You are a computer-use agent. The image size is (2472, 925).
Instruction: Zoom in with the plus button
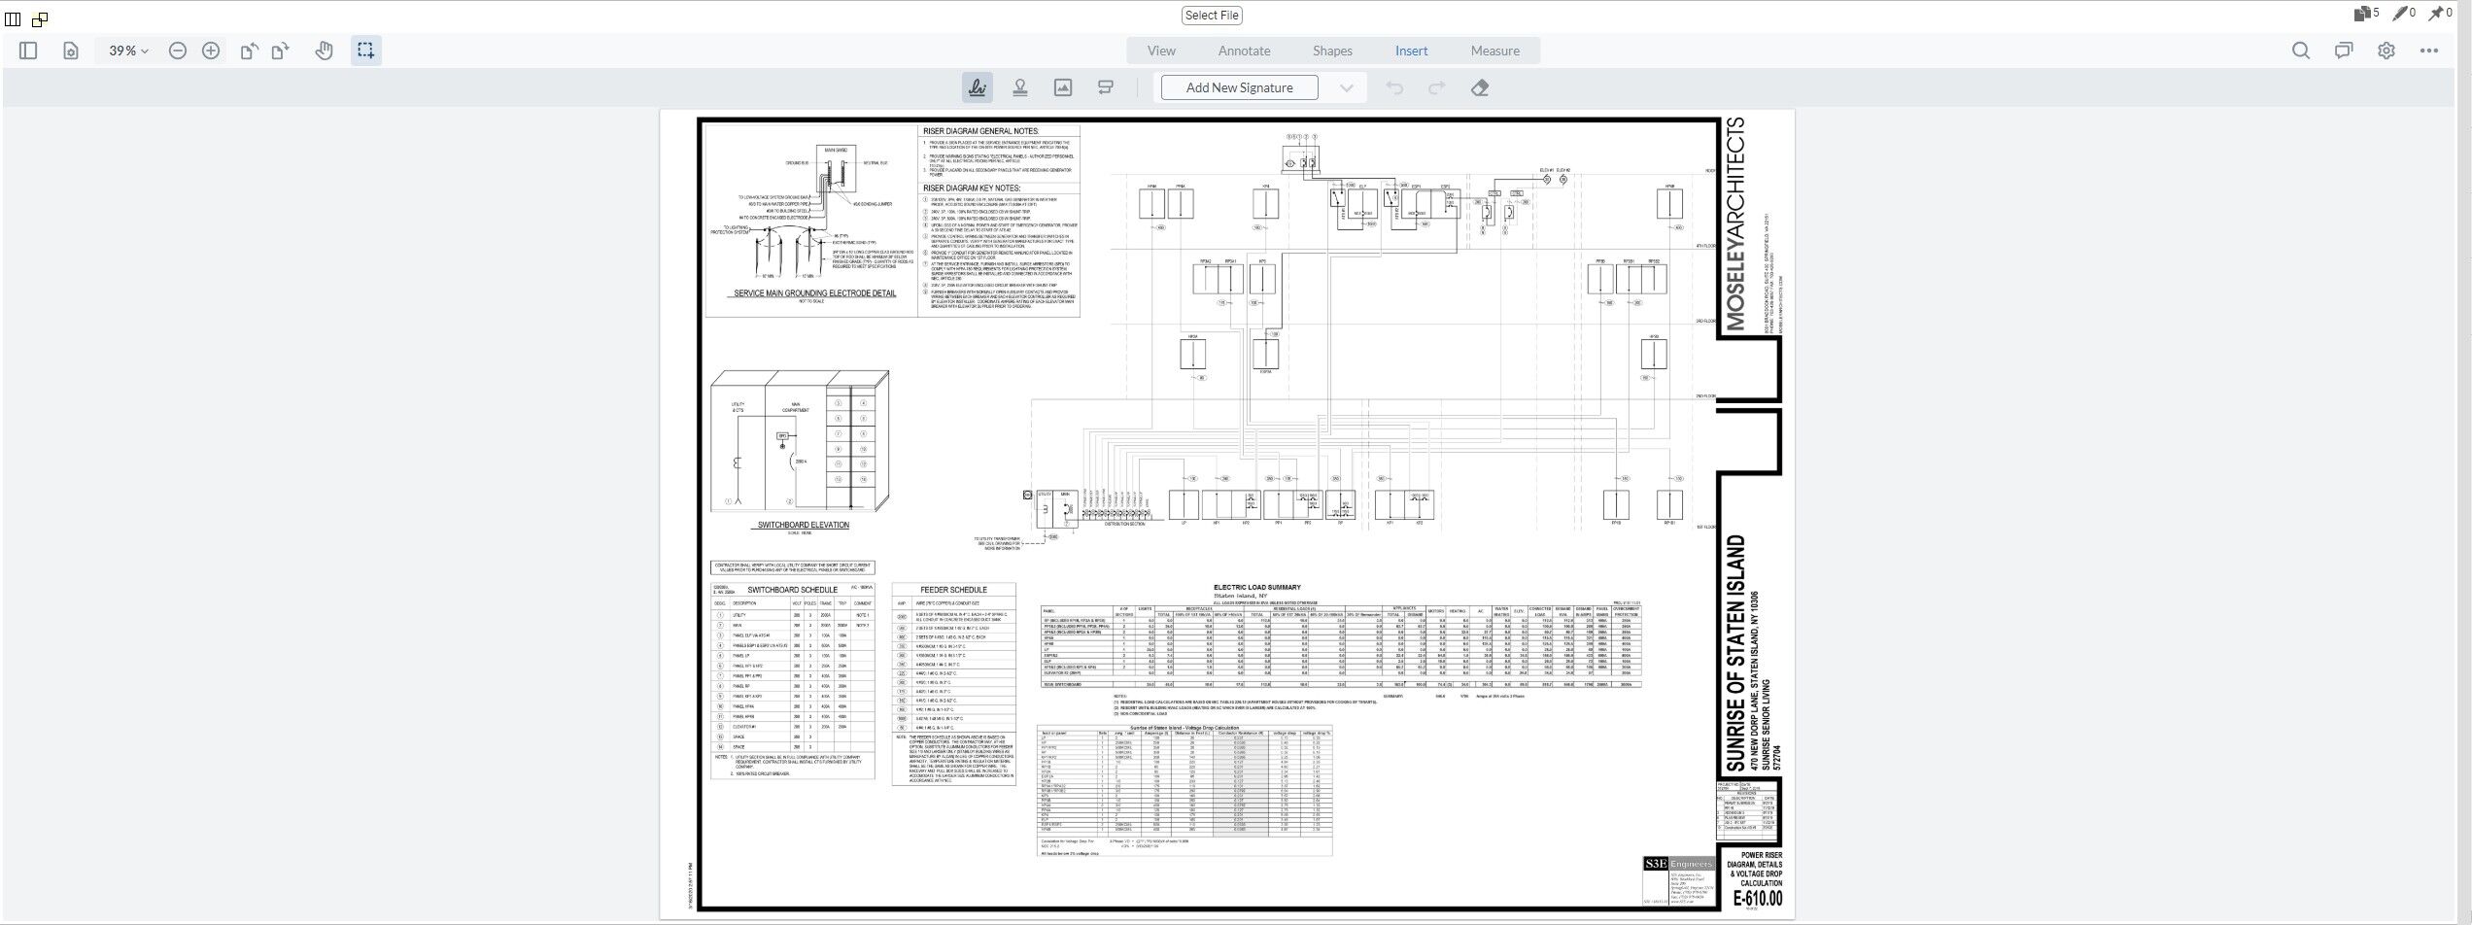(211, 51)
